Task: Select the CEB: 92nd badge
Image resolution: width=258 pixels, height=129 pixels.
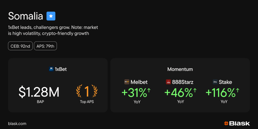Action: click(x=20, y=46)
